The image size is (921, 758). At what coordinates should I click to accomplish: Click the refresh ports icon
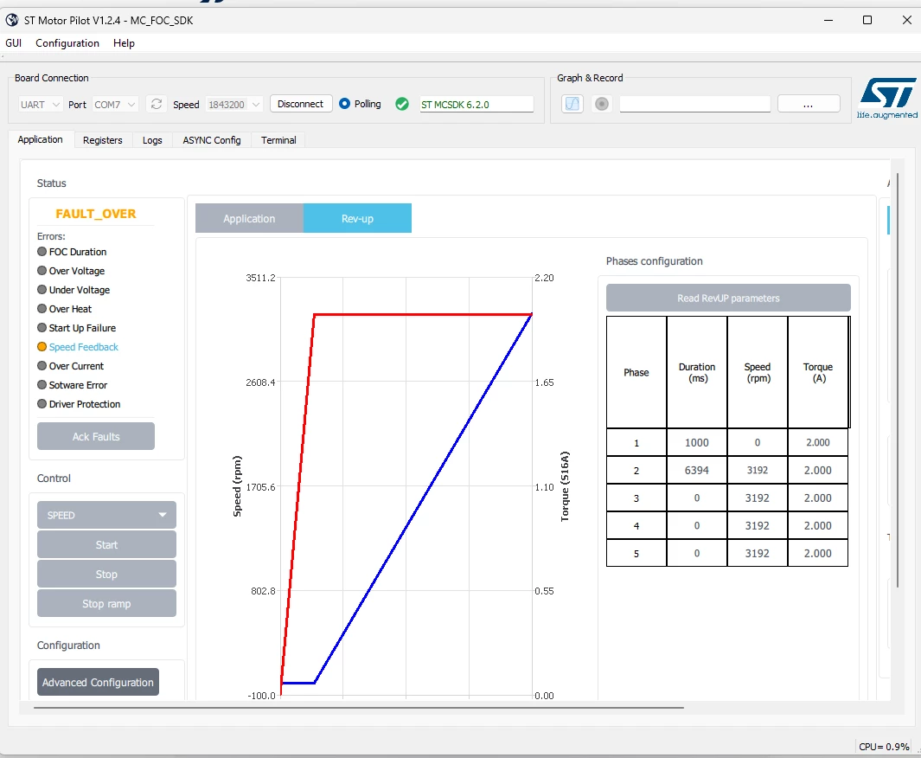click(x=157, y=104)
